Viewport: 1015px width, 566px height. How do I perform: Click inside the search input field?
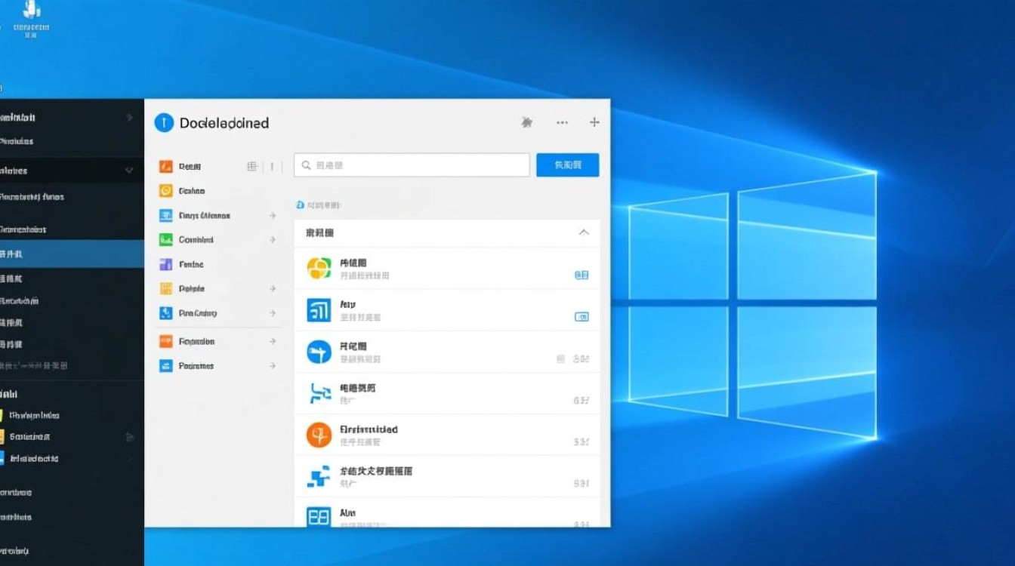(x=412, y=165)
